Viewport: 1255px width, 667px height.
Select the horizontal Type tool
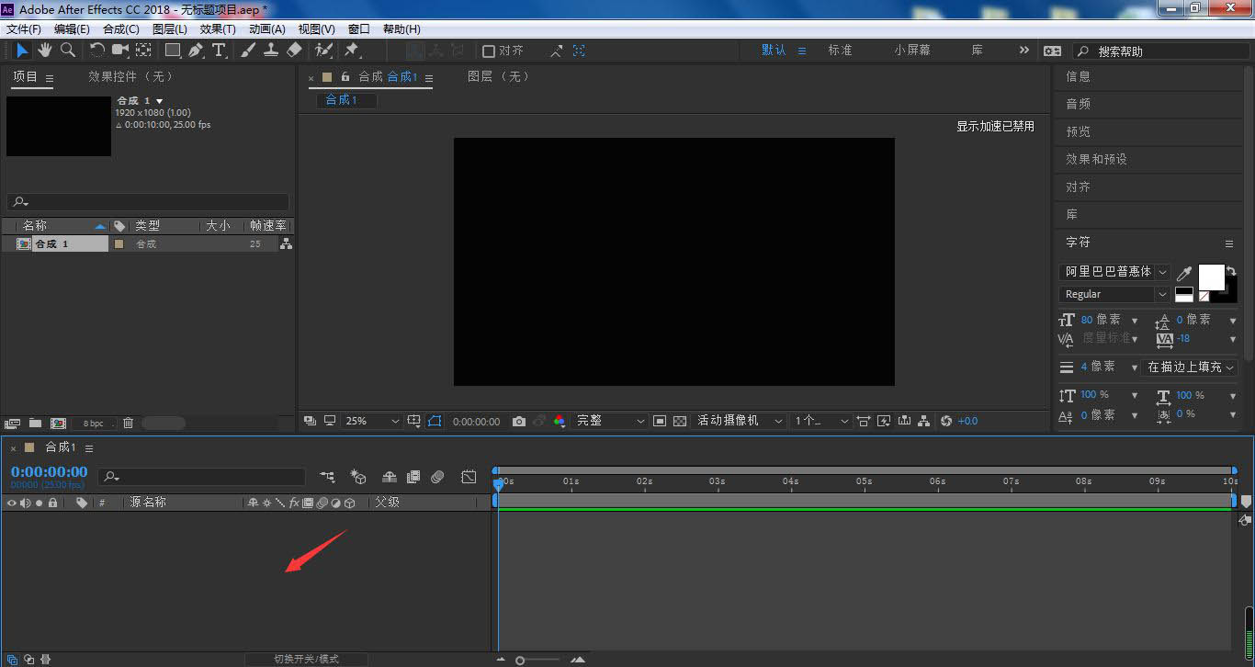(x=219, y=51)
